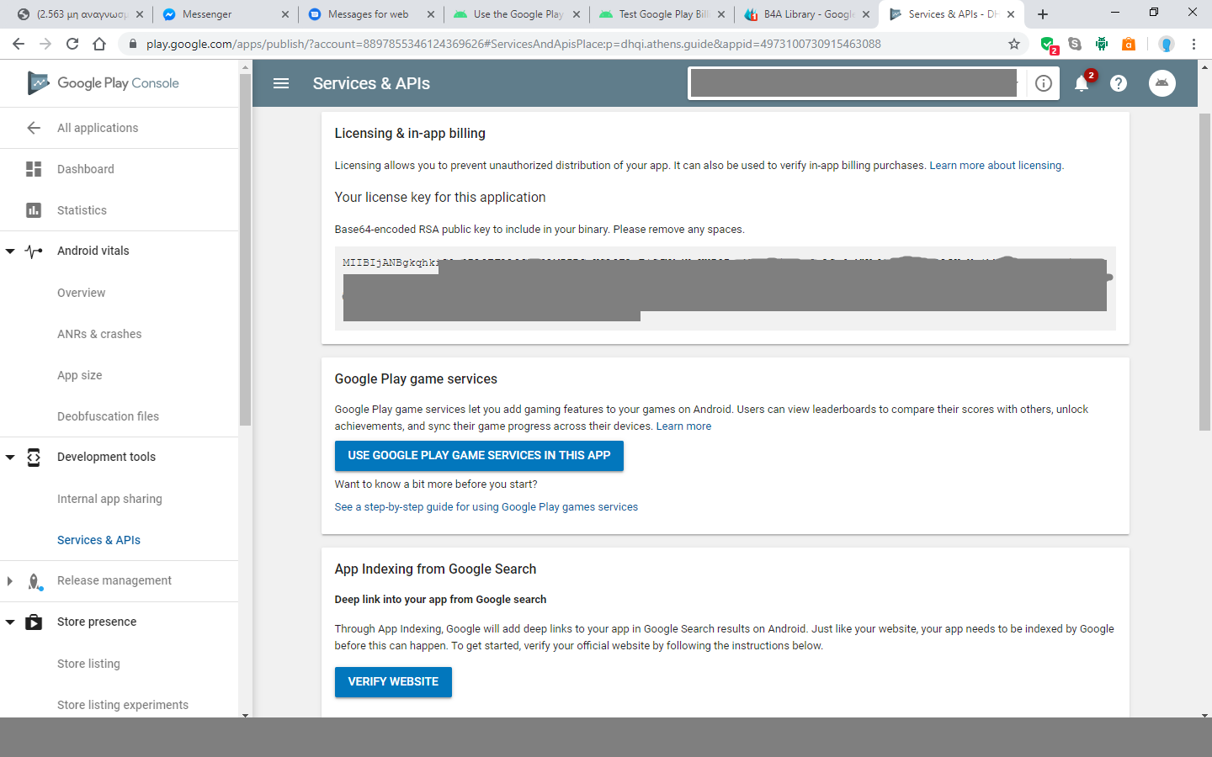The image size is (1212, 757).
Task: Open the developer account avatar
Action: 1162,83
